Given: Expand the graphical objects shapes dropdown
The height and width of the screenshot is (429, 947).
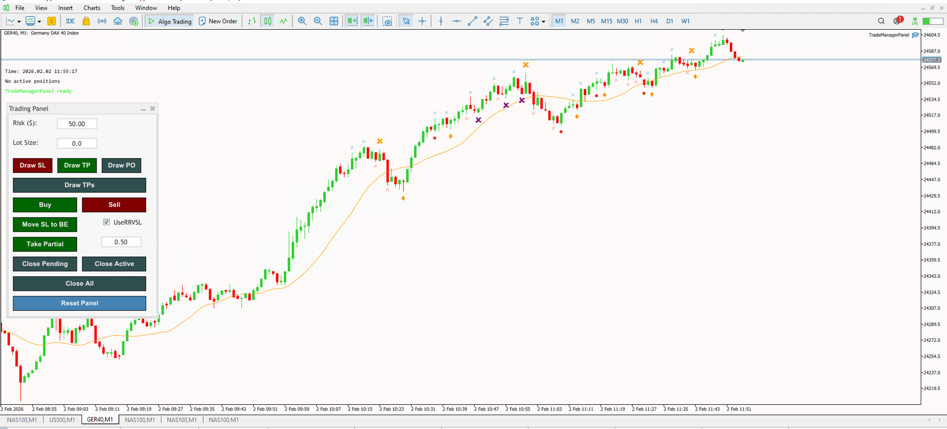Looking at the screenshot, I should (x=543, y=22).
